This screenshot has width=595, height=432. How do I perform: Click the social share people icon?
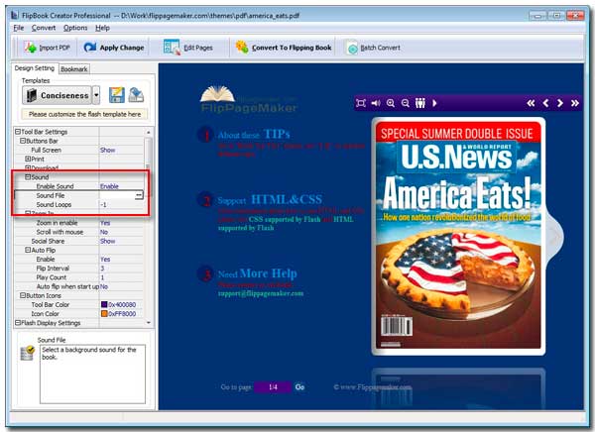(420, 103)
